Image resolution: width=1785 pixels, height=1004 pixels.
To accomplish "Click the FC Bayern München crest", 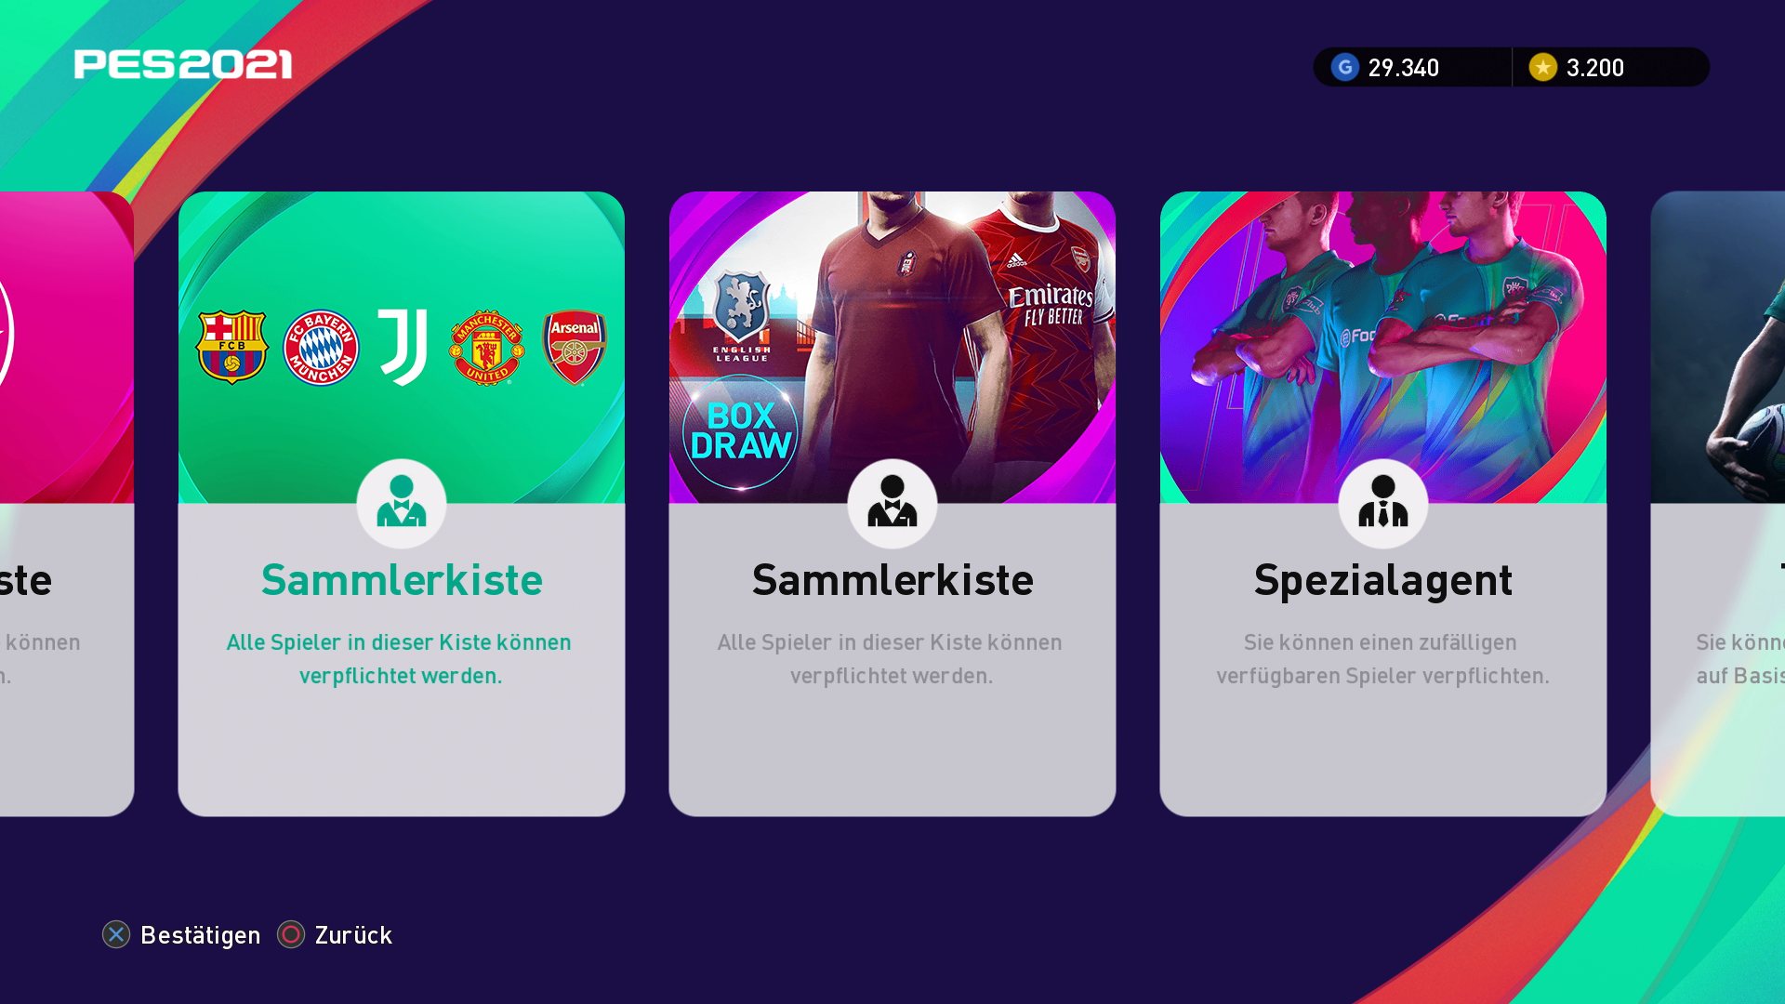I will point(321,348).
